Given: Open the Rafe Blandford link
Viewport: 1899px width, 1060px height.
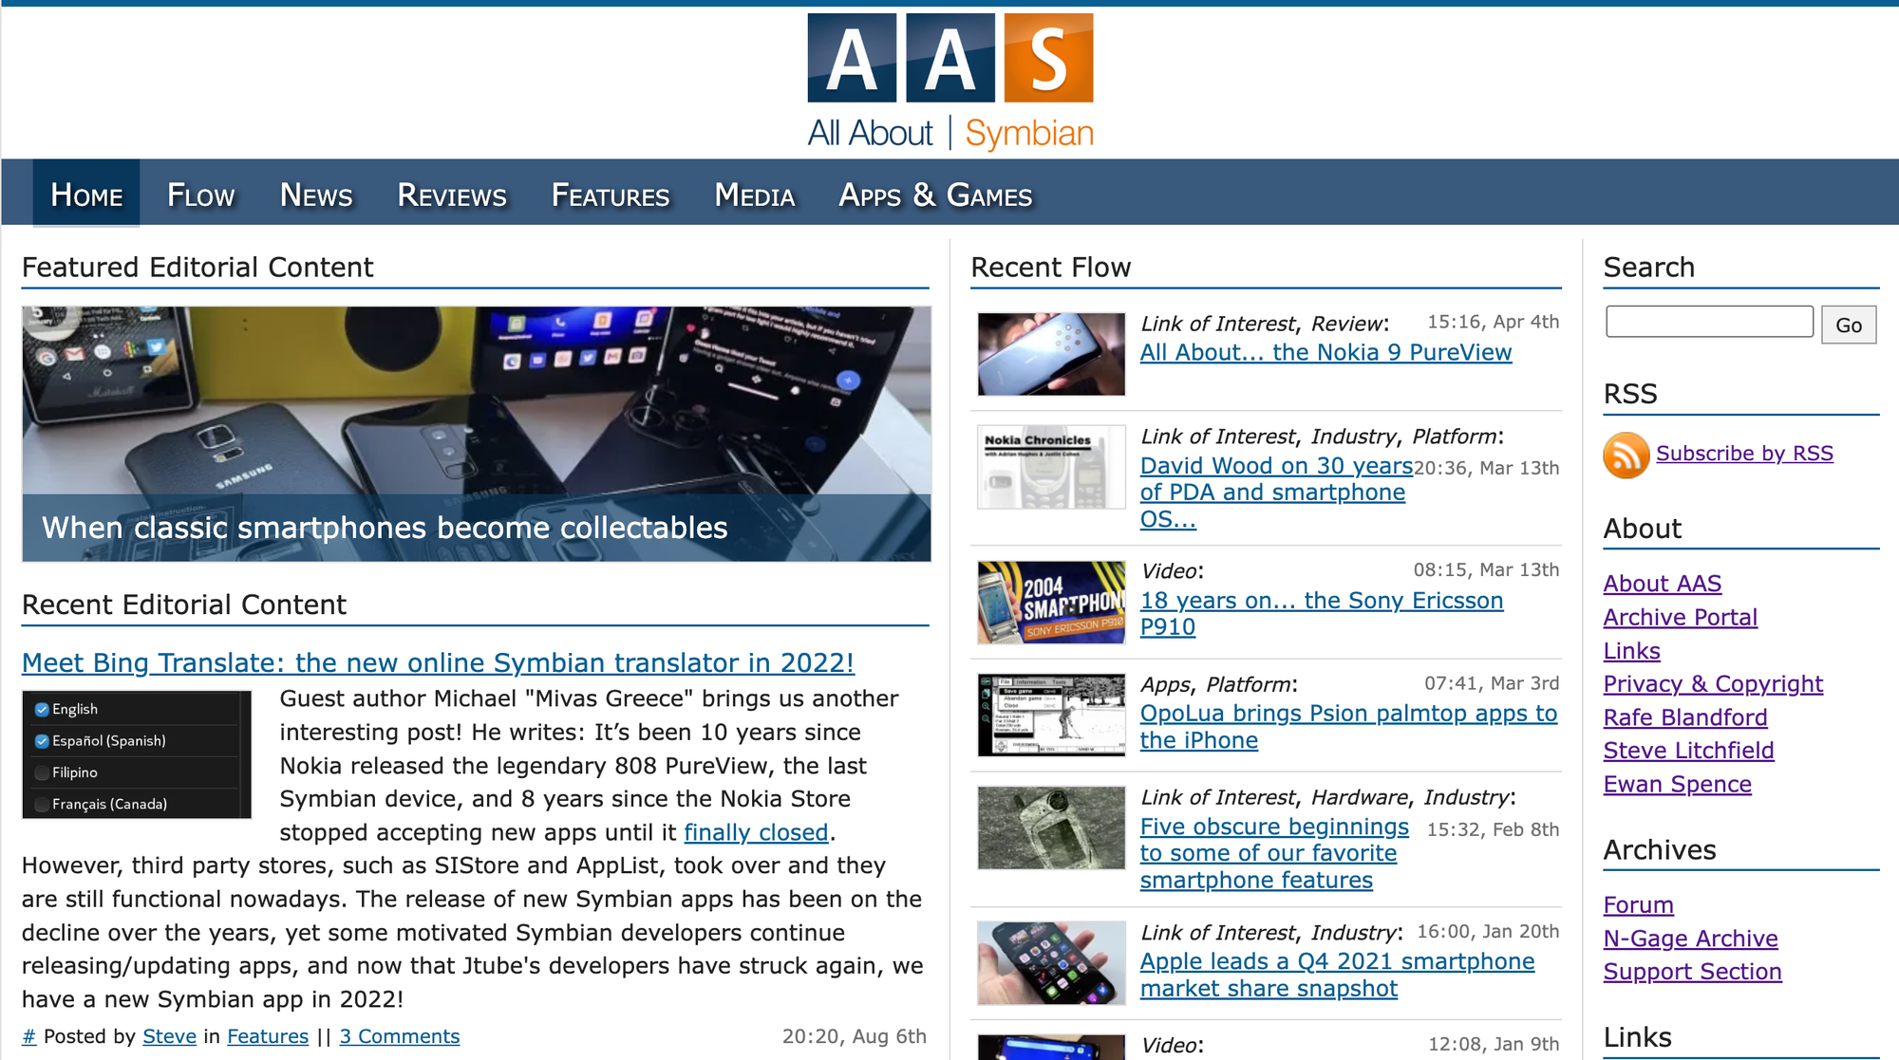Looking at the screenshot, I should coord(1684,717).
